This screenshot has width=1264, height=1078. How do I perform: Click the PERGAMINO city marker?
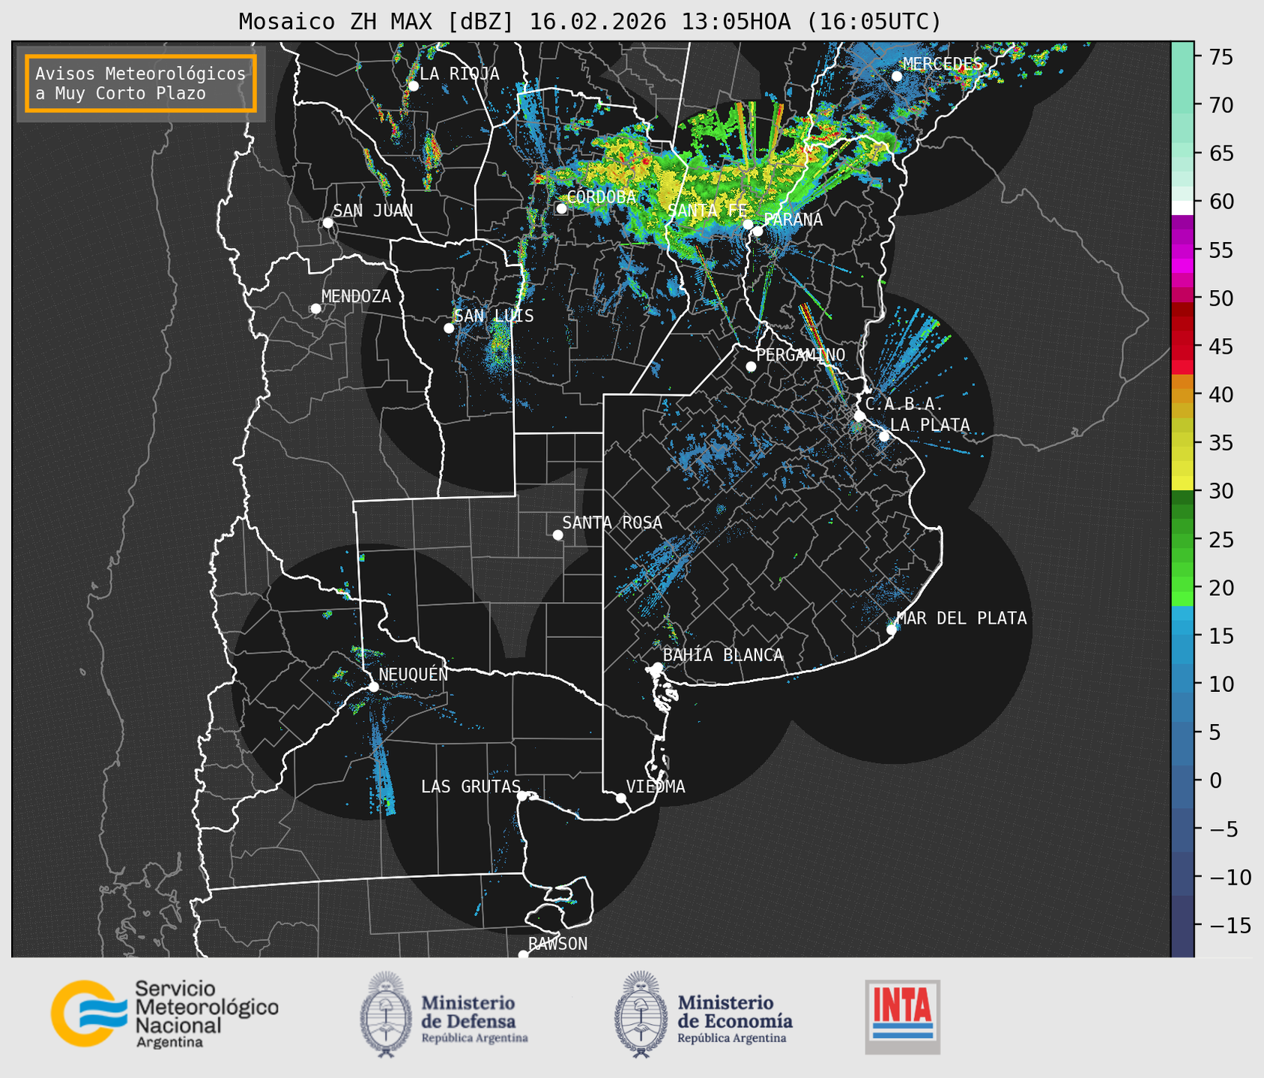coord(751,367)
